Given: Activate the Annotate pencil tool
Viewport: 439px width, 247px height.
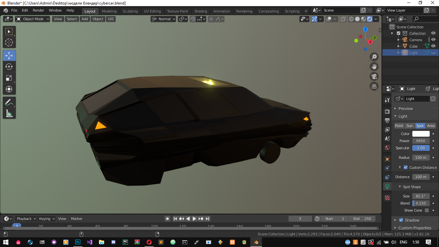Looking at the screenshot, I should pyautogui.click(x=9, y=102).
